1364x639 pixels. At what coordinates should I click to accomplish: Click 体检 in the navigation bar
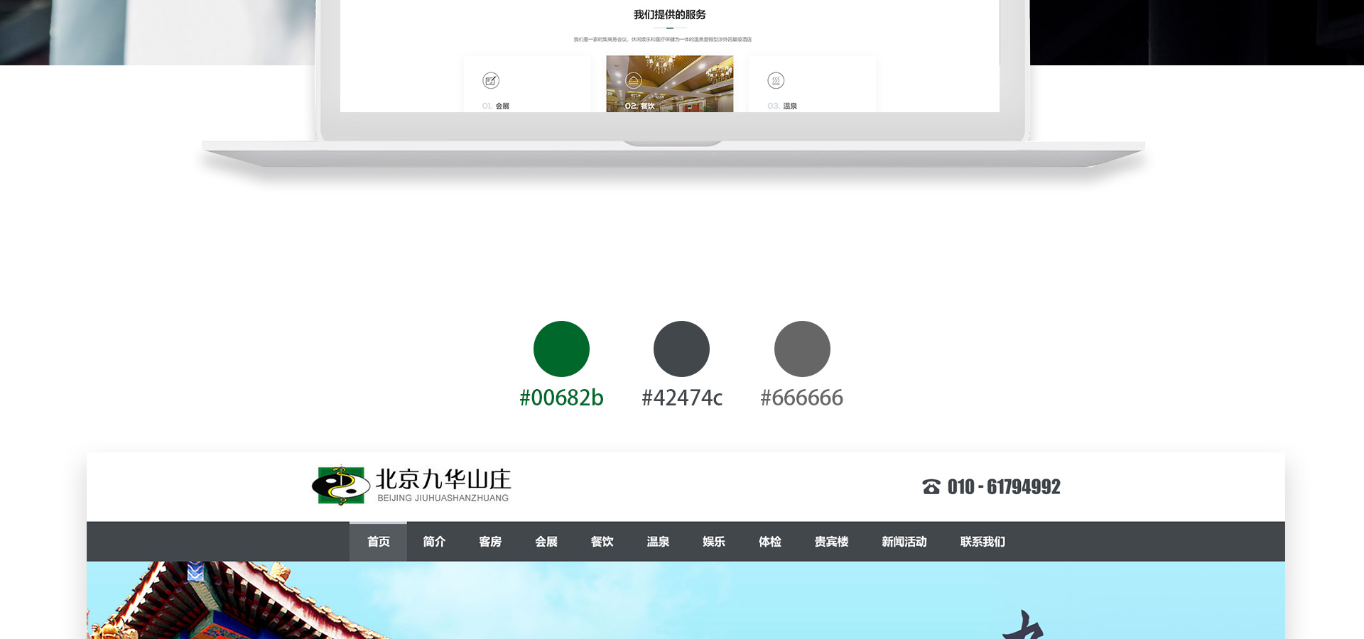770,542
